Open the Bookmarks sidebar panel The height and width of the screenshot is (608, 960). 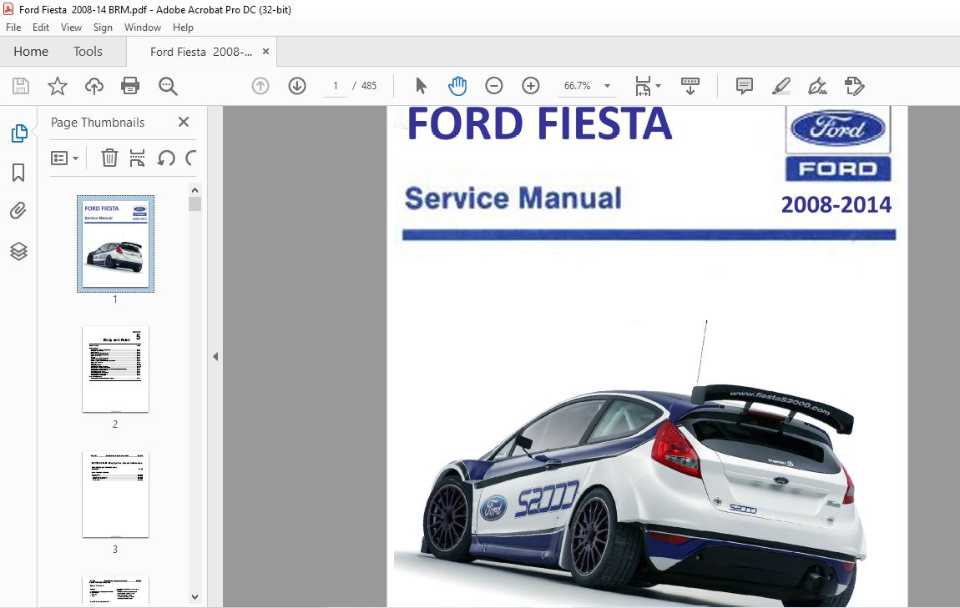tap(18, 173)
